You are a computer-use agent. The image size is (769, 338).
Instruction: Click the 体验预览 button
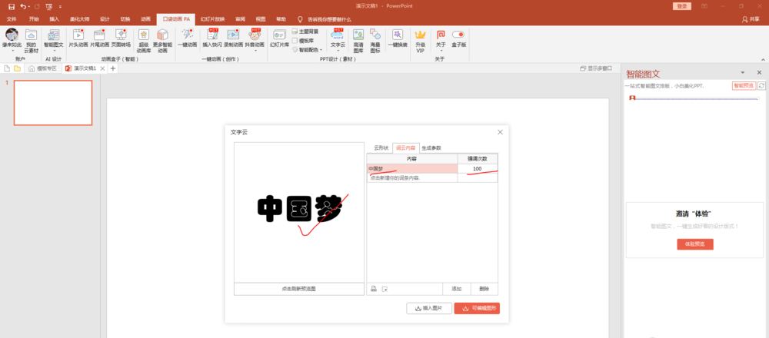point(695,244)
